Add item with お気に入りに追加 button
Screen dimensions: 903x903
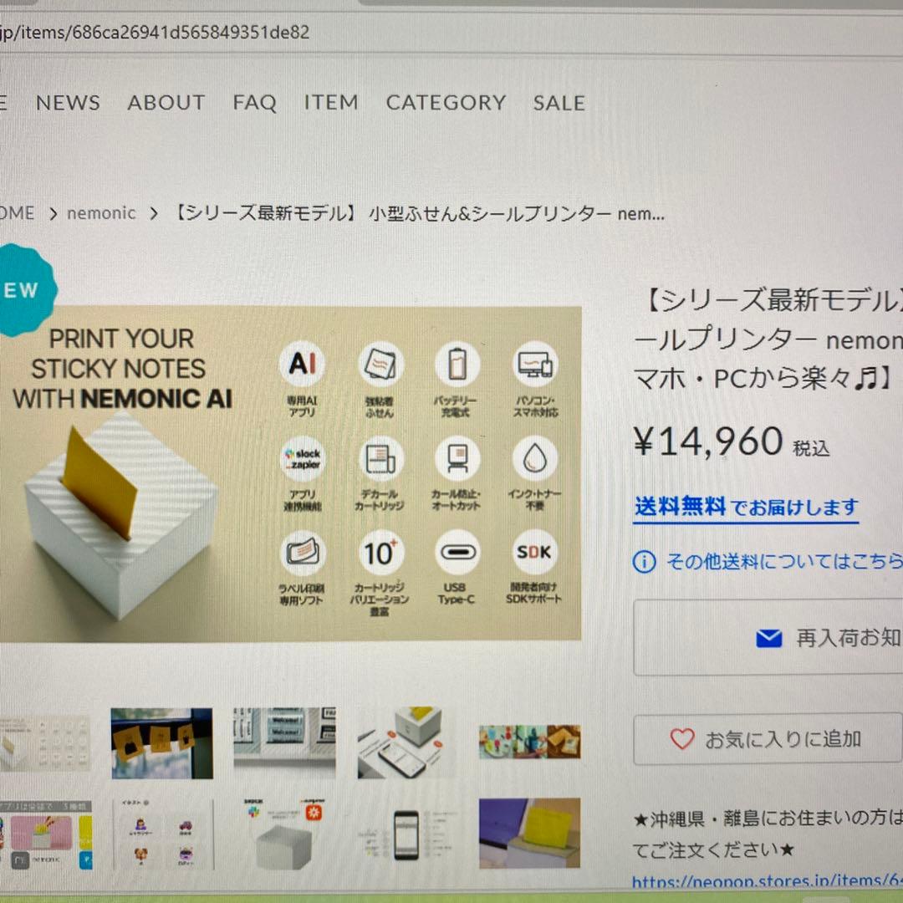coord(768,739)
